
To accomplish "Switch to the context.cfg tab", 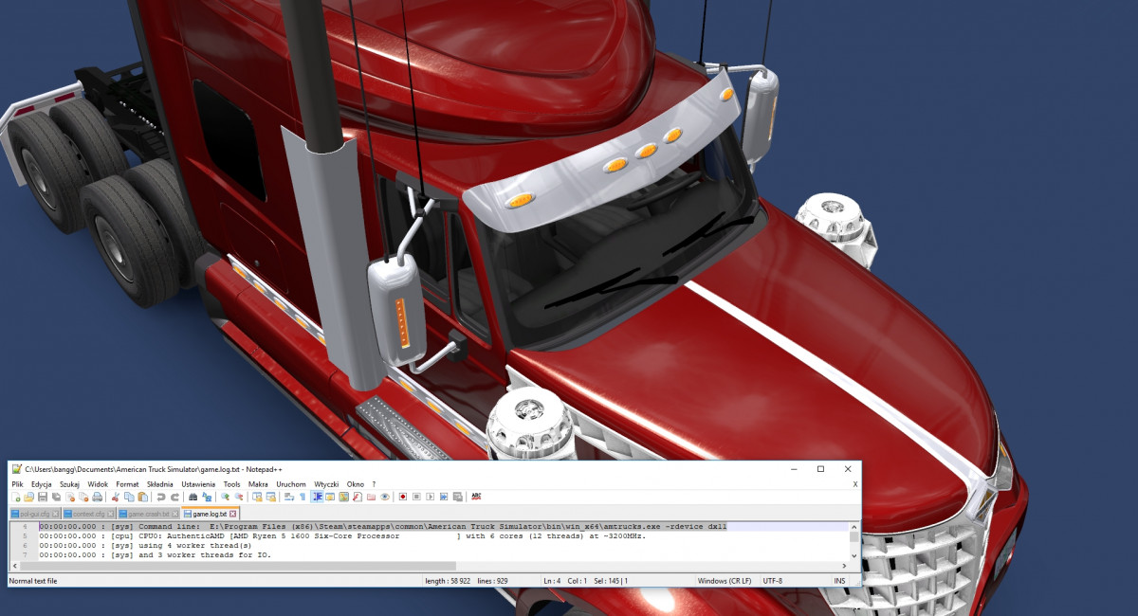I will point(91,514).
